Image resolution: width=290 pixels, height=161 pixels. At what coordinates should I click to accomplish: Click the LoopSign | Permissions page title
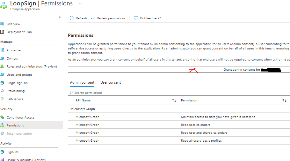(x=41, y=3)
